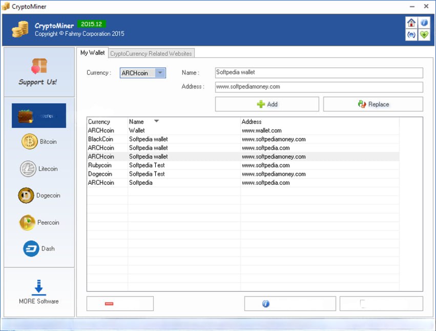Click the blue sync icon in header
This screenshot has height=331, width=436.
pos(411,35)
